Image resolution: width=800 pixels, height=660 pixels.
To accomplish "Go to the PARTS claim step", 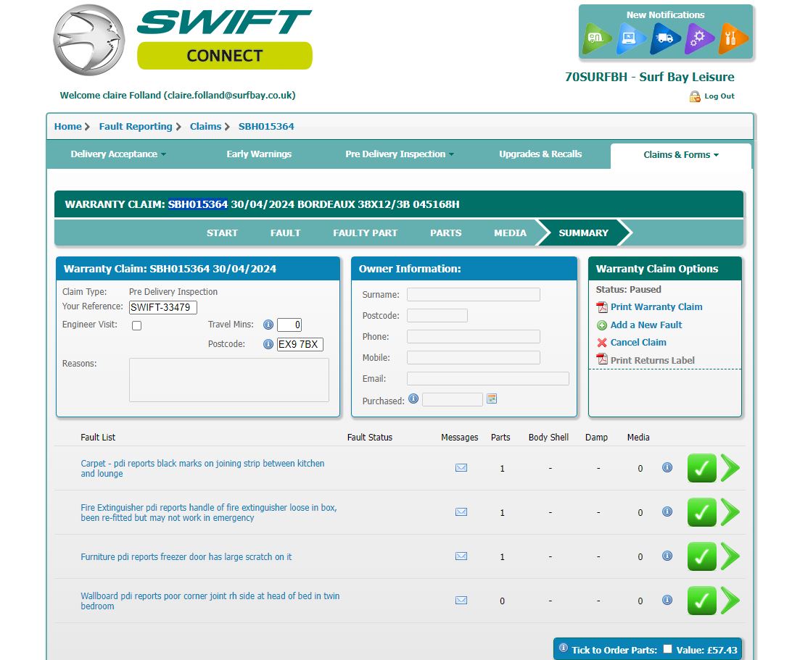I will [x=445, y=233].
